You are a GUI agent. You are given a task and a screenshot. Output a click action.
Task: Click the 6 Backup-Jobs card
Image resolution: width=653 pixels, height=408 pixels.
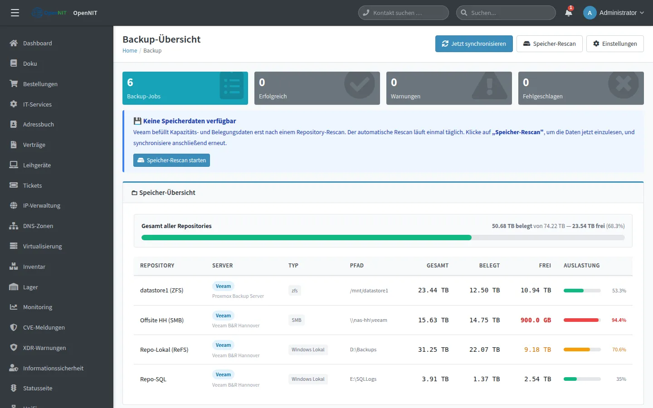[x=185, y=88]
